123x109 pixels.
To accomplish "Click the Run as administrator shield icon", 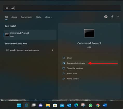I will [x=64, y=63].
